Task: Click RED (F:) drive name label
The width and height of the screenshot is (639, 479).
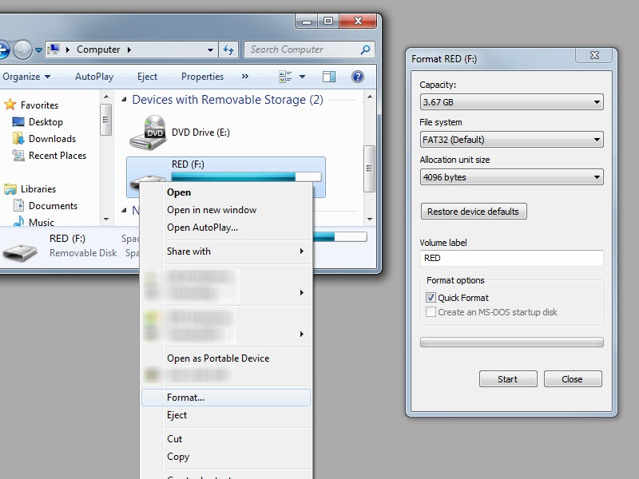Action: [x=188, y=164]
